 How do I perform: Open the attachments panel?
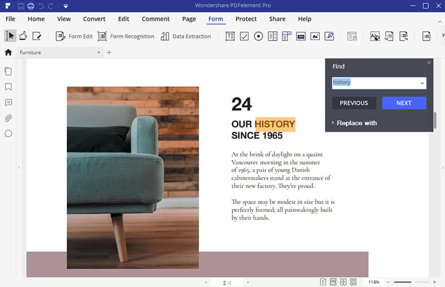(8, 118)
